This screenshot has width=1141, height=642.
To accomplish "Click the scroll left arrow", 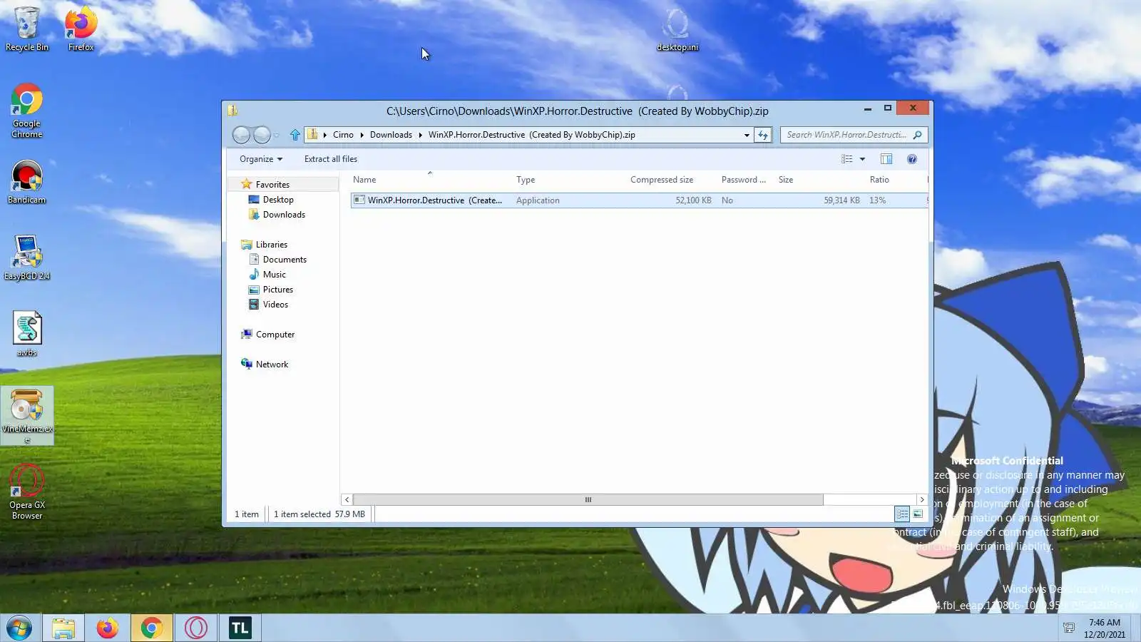I will [x=347, y=500].
